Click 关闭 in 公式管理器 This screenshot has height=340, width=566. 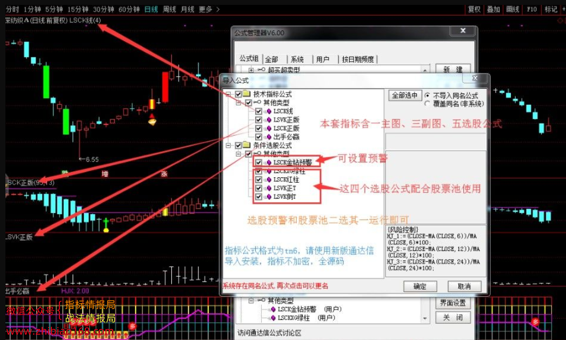click(454, 318)
